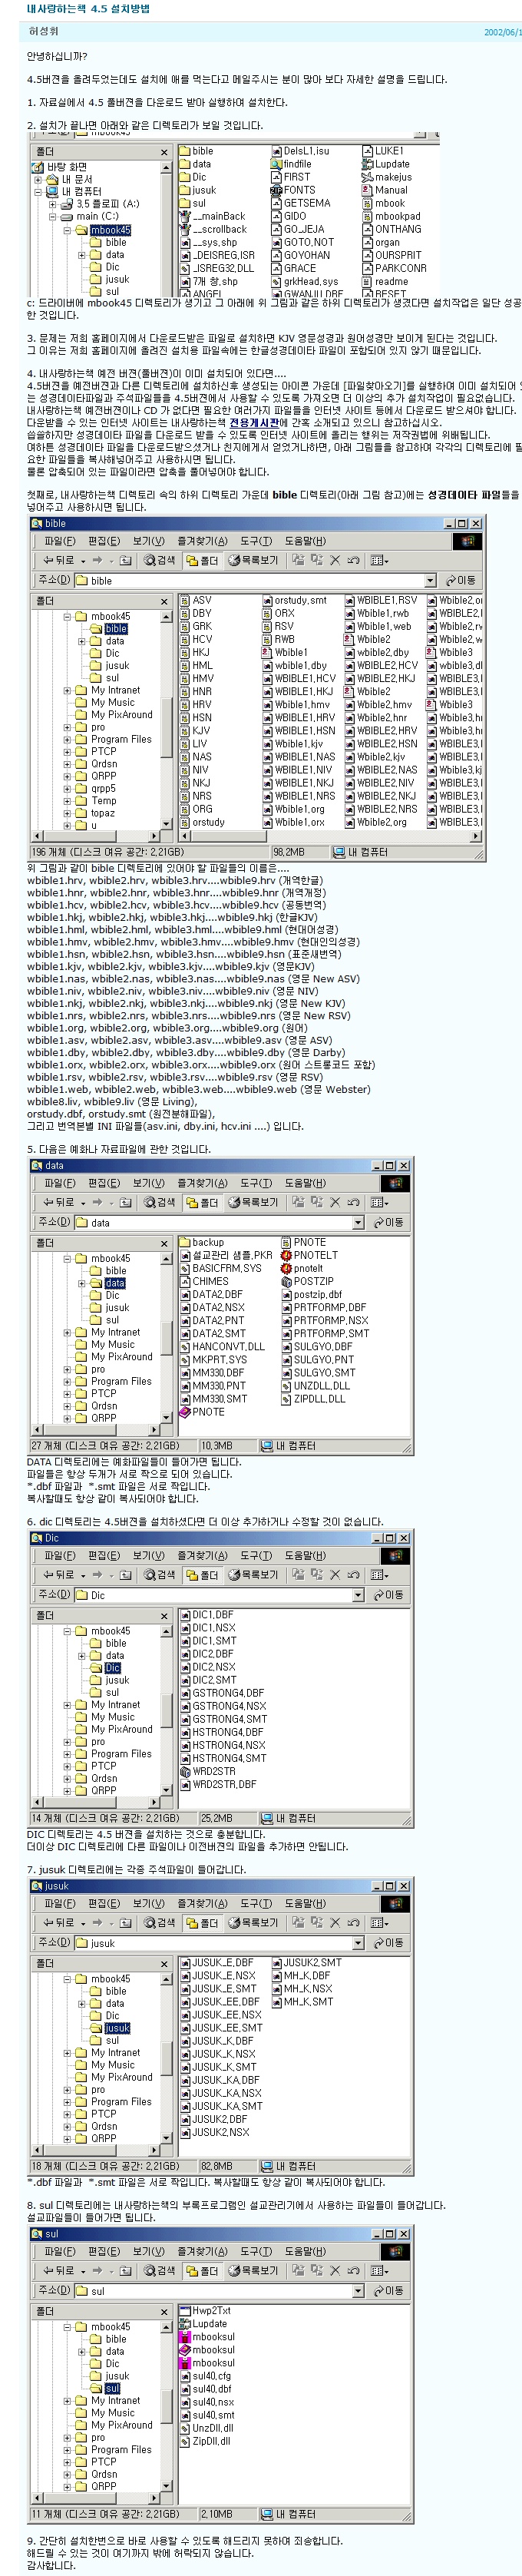The height and width of the screenshot is (2576, 522).
Task: Click the 이동 Go button in jusuk window
Action: 388,1942
